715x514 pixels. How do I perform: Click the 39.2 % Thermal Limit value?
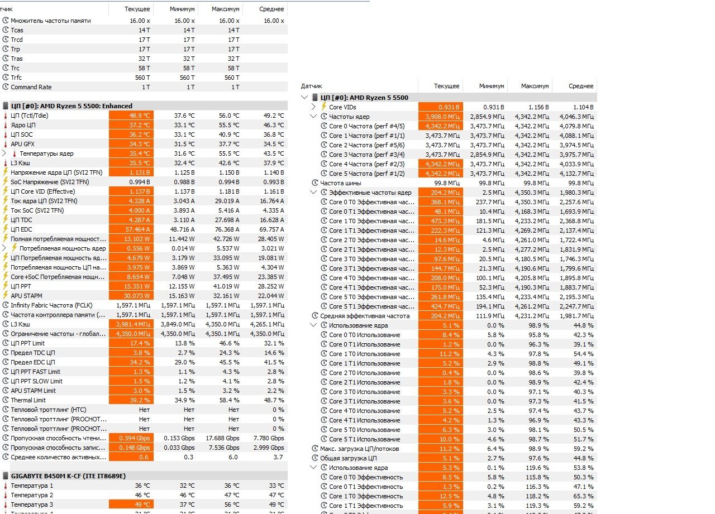coord(131,400)
